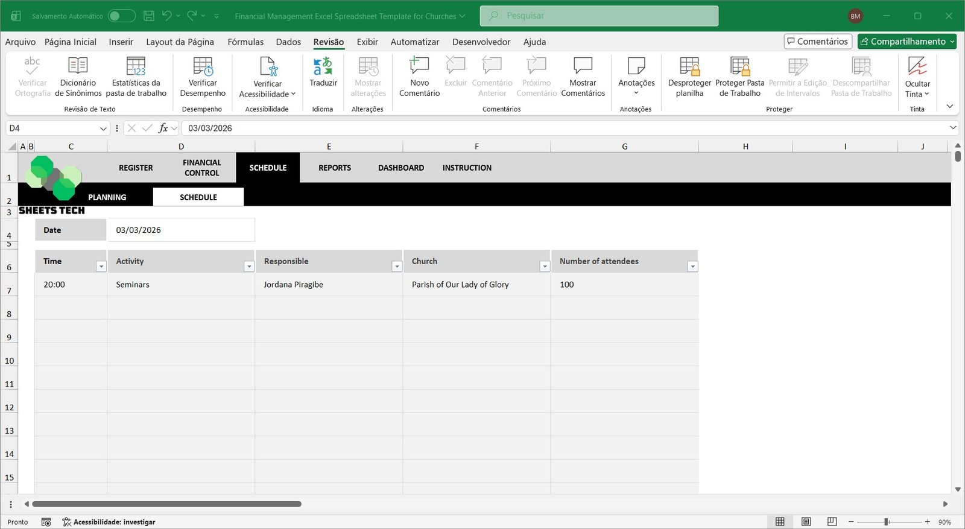The height and width of the screenshot is (529, 965).
Task: Open the Fórmulas ribbon tab
Action: click(x=245, y=42)
